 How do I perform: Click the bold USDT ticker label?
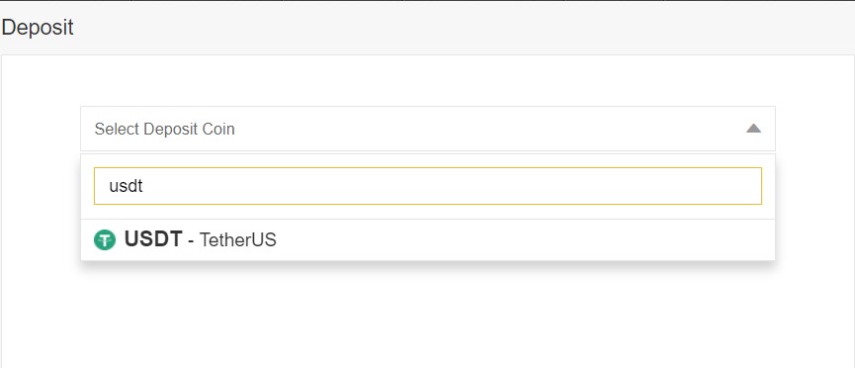tap(153, 239)
